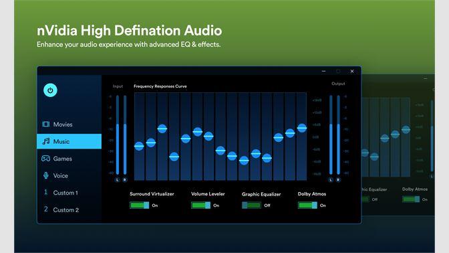Screen dimensions: 449x253
Task: Click the eighth equalizer band slider knob
Action: coord(220,151)
